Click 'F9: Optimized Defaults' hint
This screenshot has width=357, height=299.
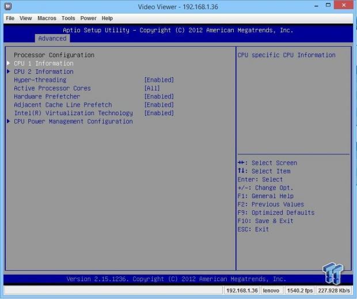point(276,213)
